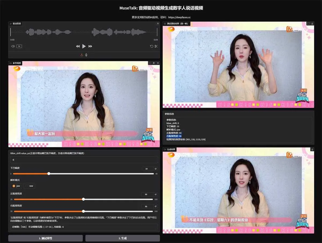This screenshot has height=243, width=322.
Task: Click the BBox_shift value input field
Action: point(84,160)
